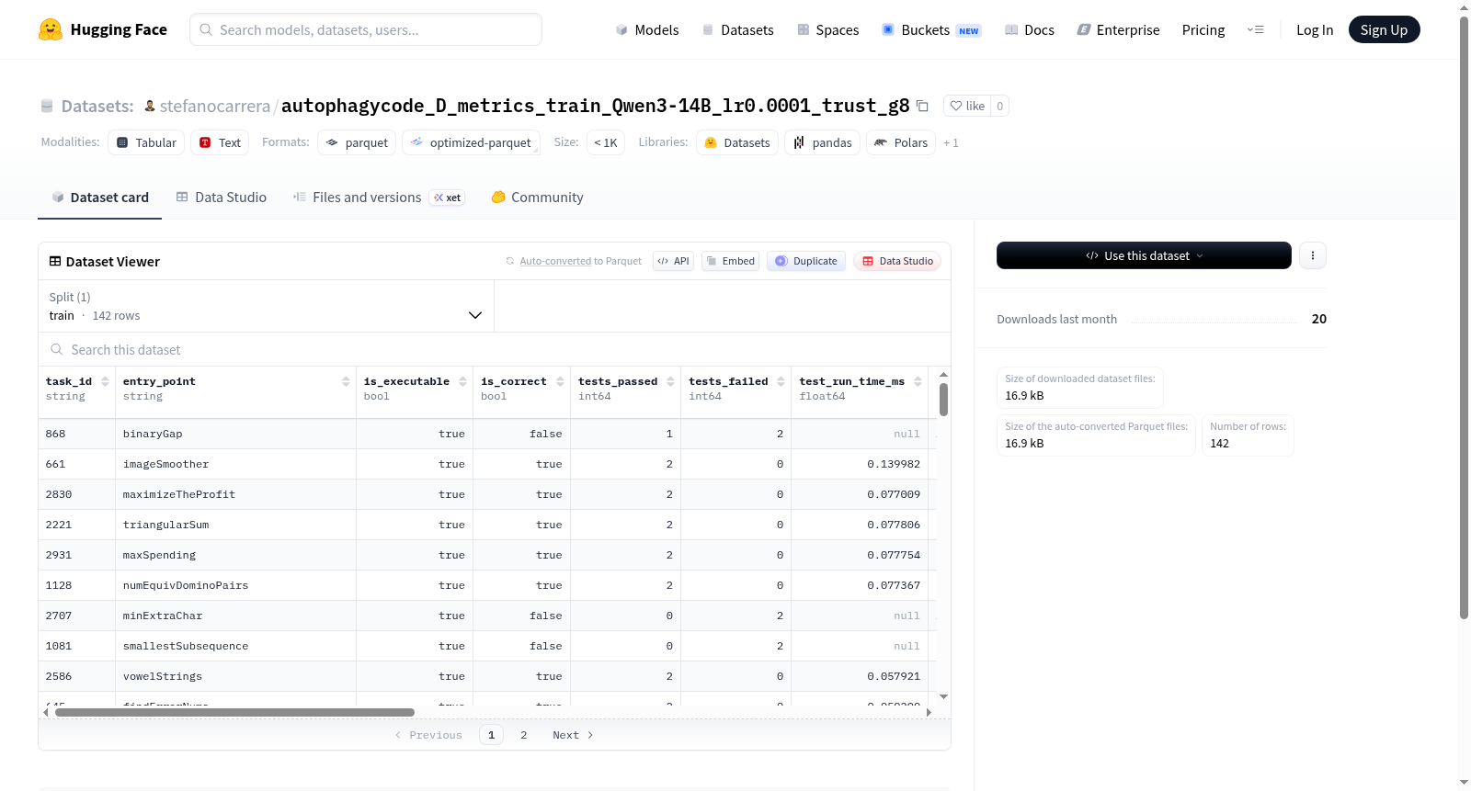Open the Dataset card tab
This screenshot has height=791, width=1471.
(99, 197)
